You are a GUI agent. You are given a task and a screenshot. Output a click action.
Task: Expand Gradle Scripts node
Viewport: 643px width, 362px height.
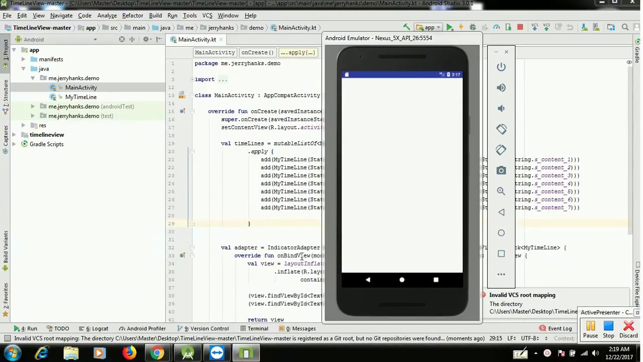(14, 144)
